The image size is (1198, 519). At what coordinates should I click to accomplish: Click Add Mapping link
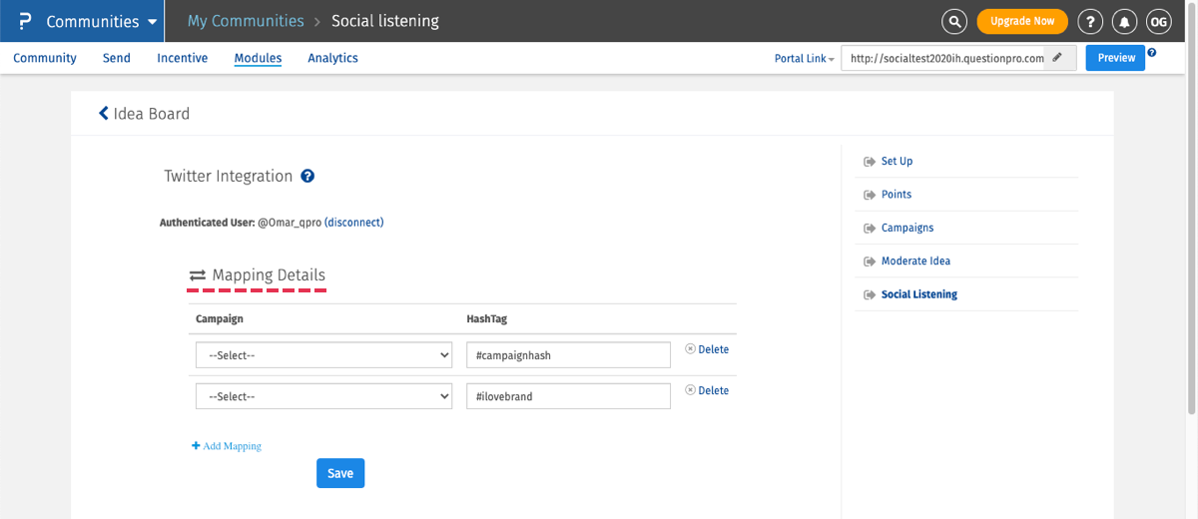point(227,446)
